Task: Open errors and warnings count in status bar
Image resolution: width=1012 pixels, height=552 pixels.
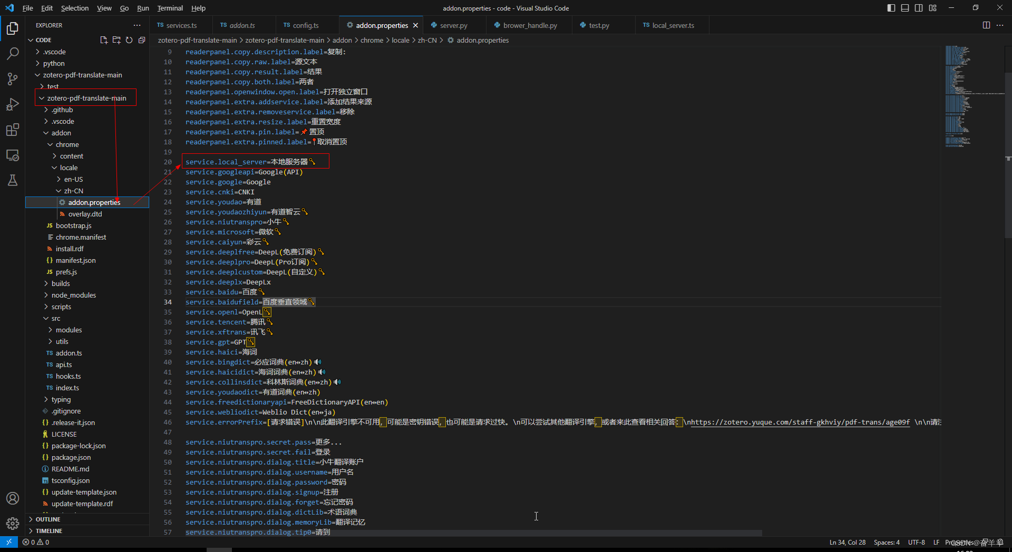Action: pos(36,542)
